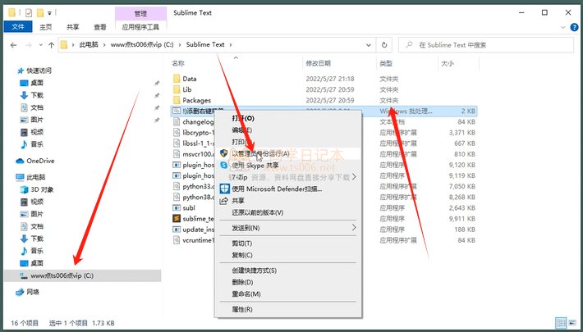Choose 打开(O) in the context menu
The image size is (583, 332).
click(x=288, y=118)
